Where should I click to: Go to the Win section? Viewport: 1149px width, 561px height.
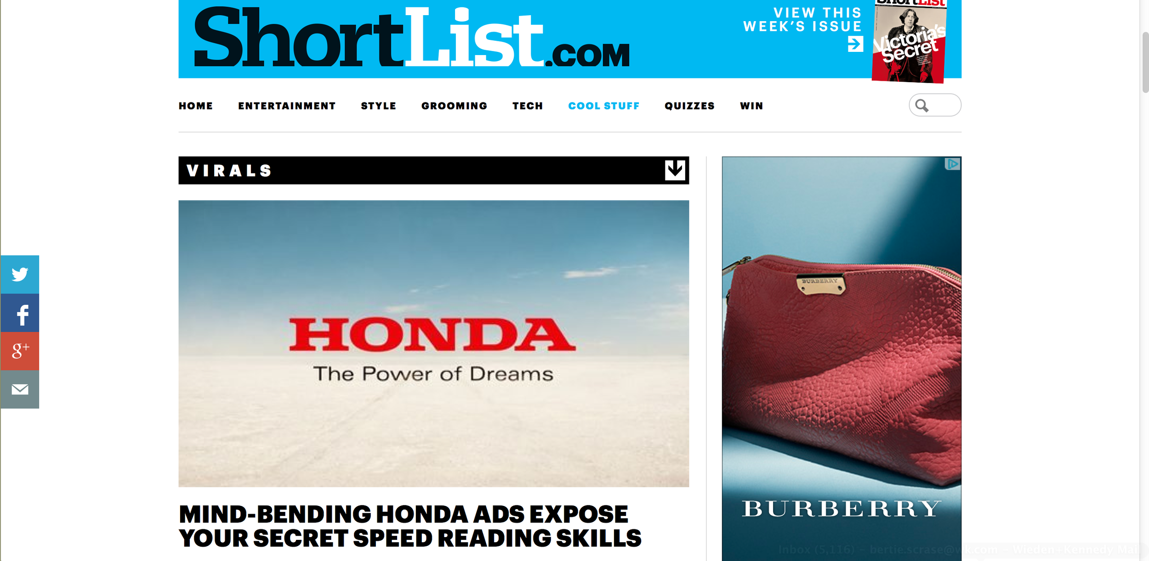[751, 106]
